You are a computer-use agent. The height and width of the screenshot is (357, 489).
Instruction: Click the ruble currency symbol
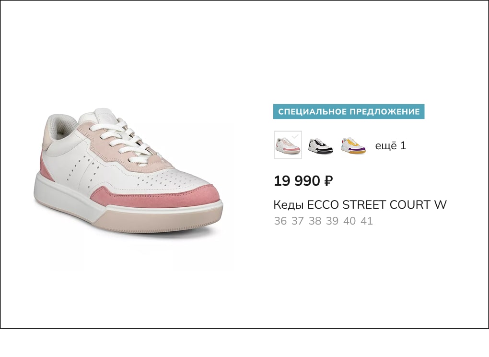pos(329,181)
